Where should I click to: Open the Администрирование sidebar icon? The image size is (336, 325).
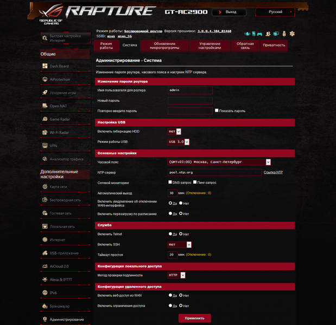coord(45,319)
